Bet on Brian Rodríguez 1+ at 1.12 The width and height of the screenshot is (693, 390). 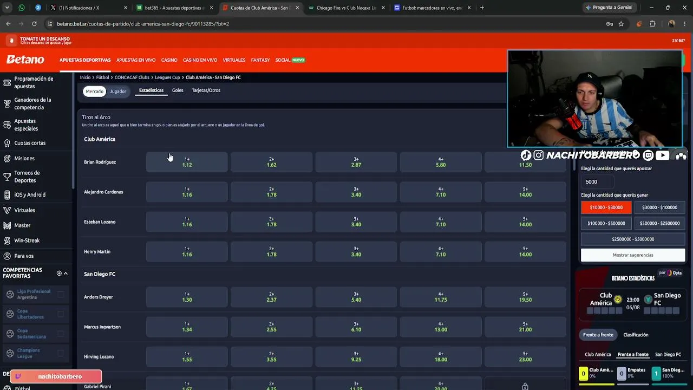pyautogui.click(x=187, y=162)
